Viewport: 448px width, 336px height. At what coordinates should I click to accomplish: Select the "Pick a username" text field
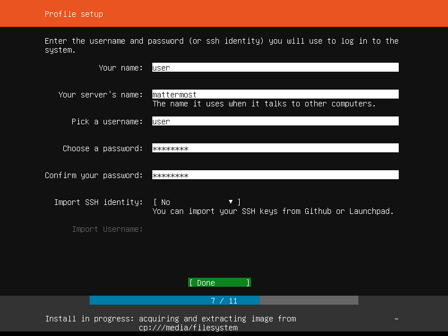pyautogui.click(x=275, y=121)
